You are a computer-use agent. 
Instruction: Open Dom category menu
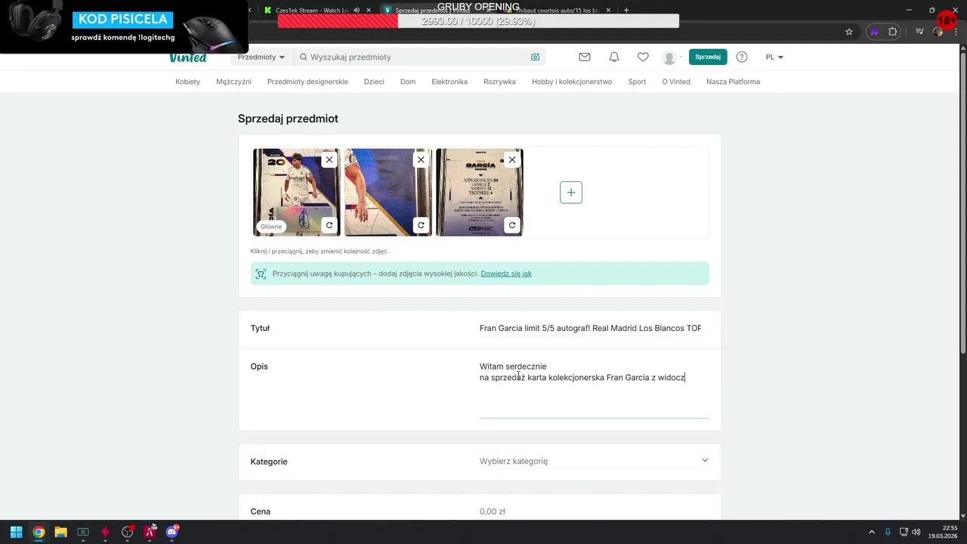[408, 82]
